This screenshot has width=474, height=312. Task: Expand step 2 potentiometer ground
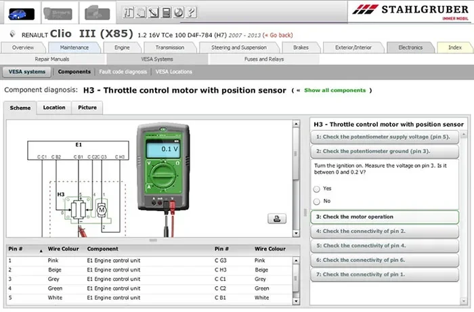385,152
